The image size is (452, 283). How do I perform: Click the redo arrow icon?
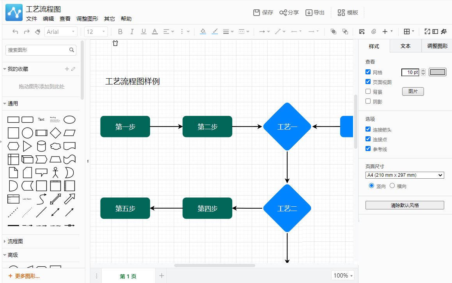26,32
